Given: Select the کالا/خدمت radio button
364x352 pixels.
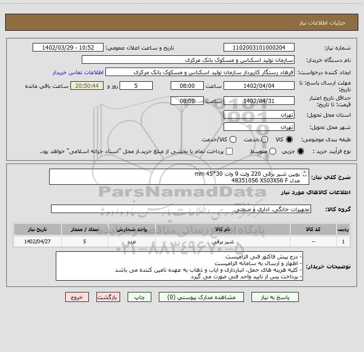Looking at the screenshot, I should click(233, 139).
